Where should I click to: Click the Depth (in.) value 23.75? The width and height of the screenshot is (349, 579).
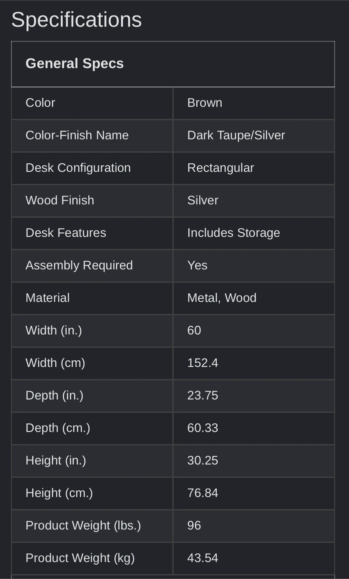point(203,396)
